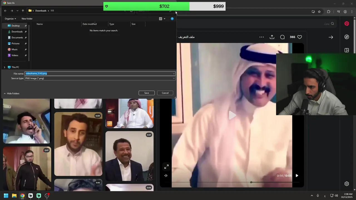Viewport: 356px width, 200px height.
Task: Like the pin with heart icon
Action: click(x=300, y=37)
